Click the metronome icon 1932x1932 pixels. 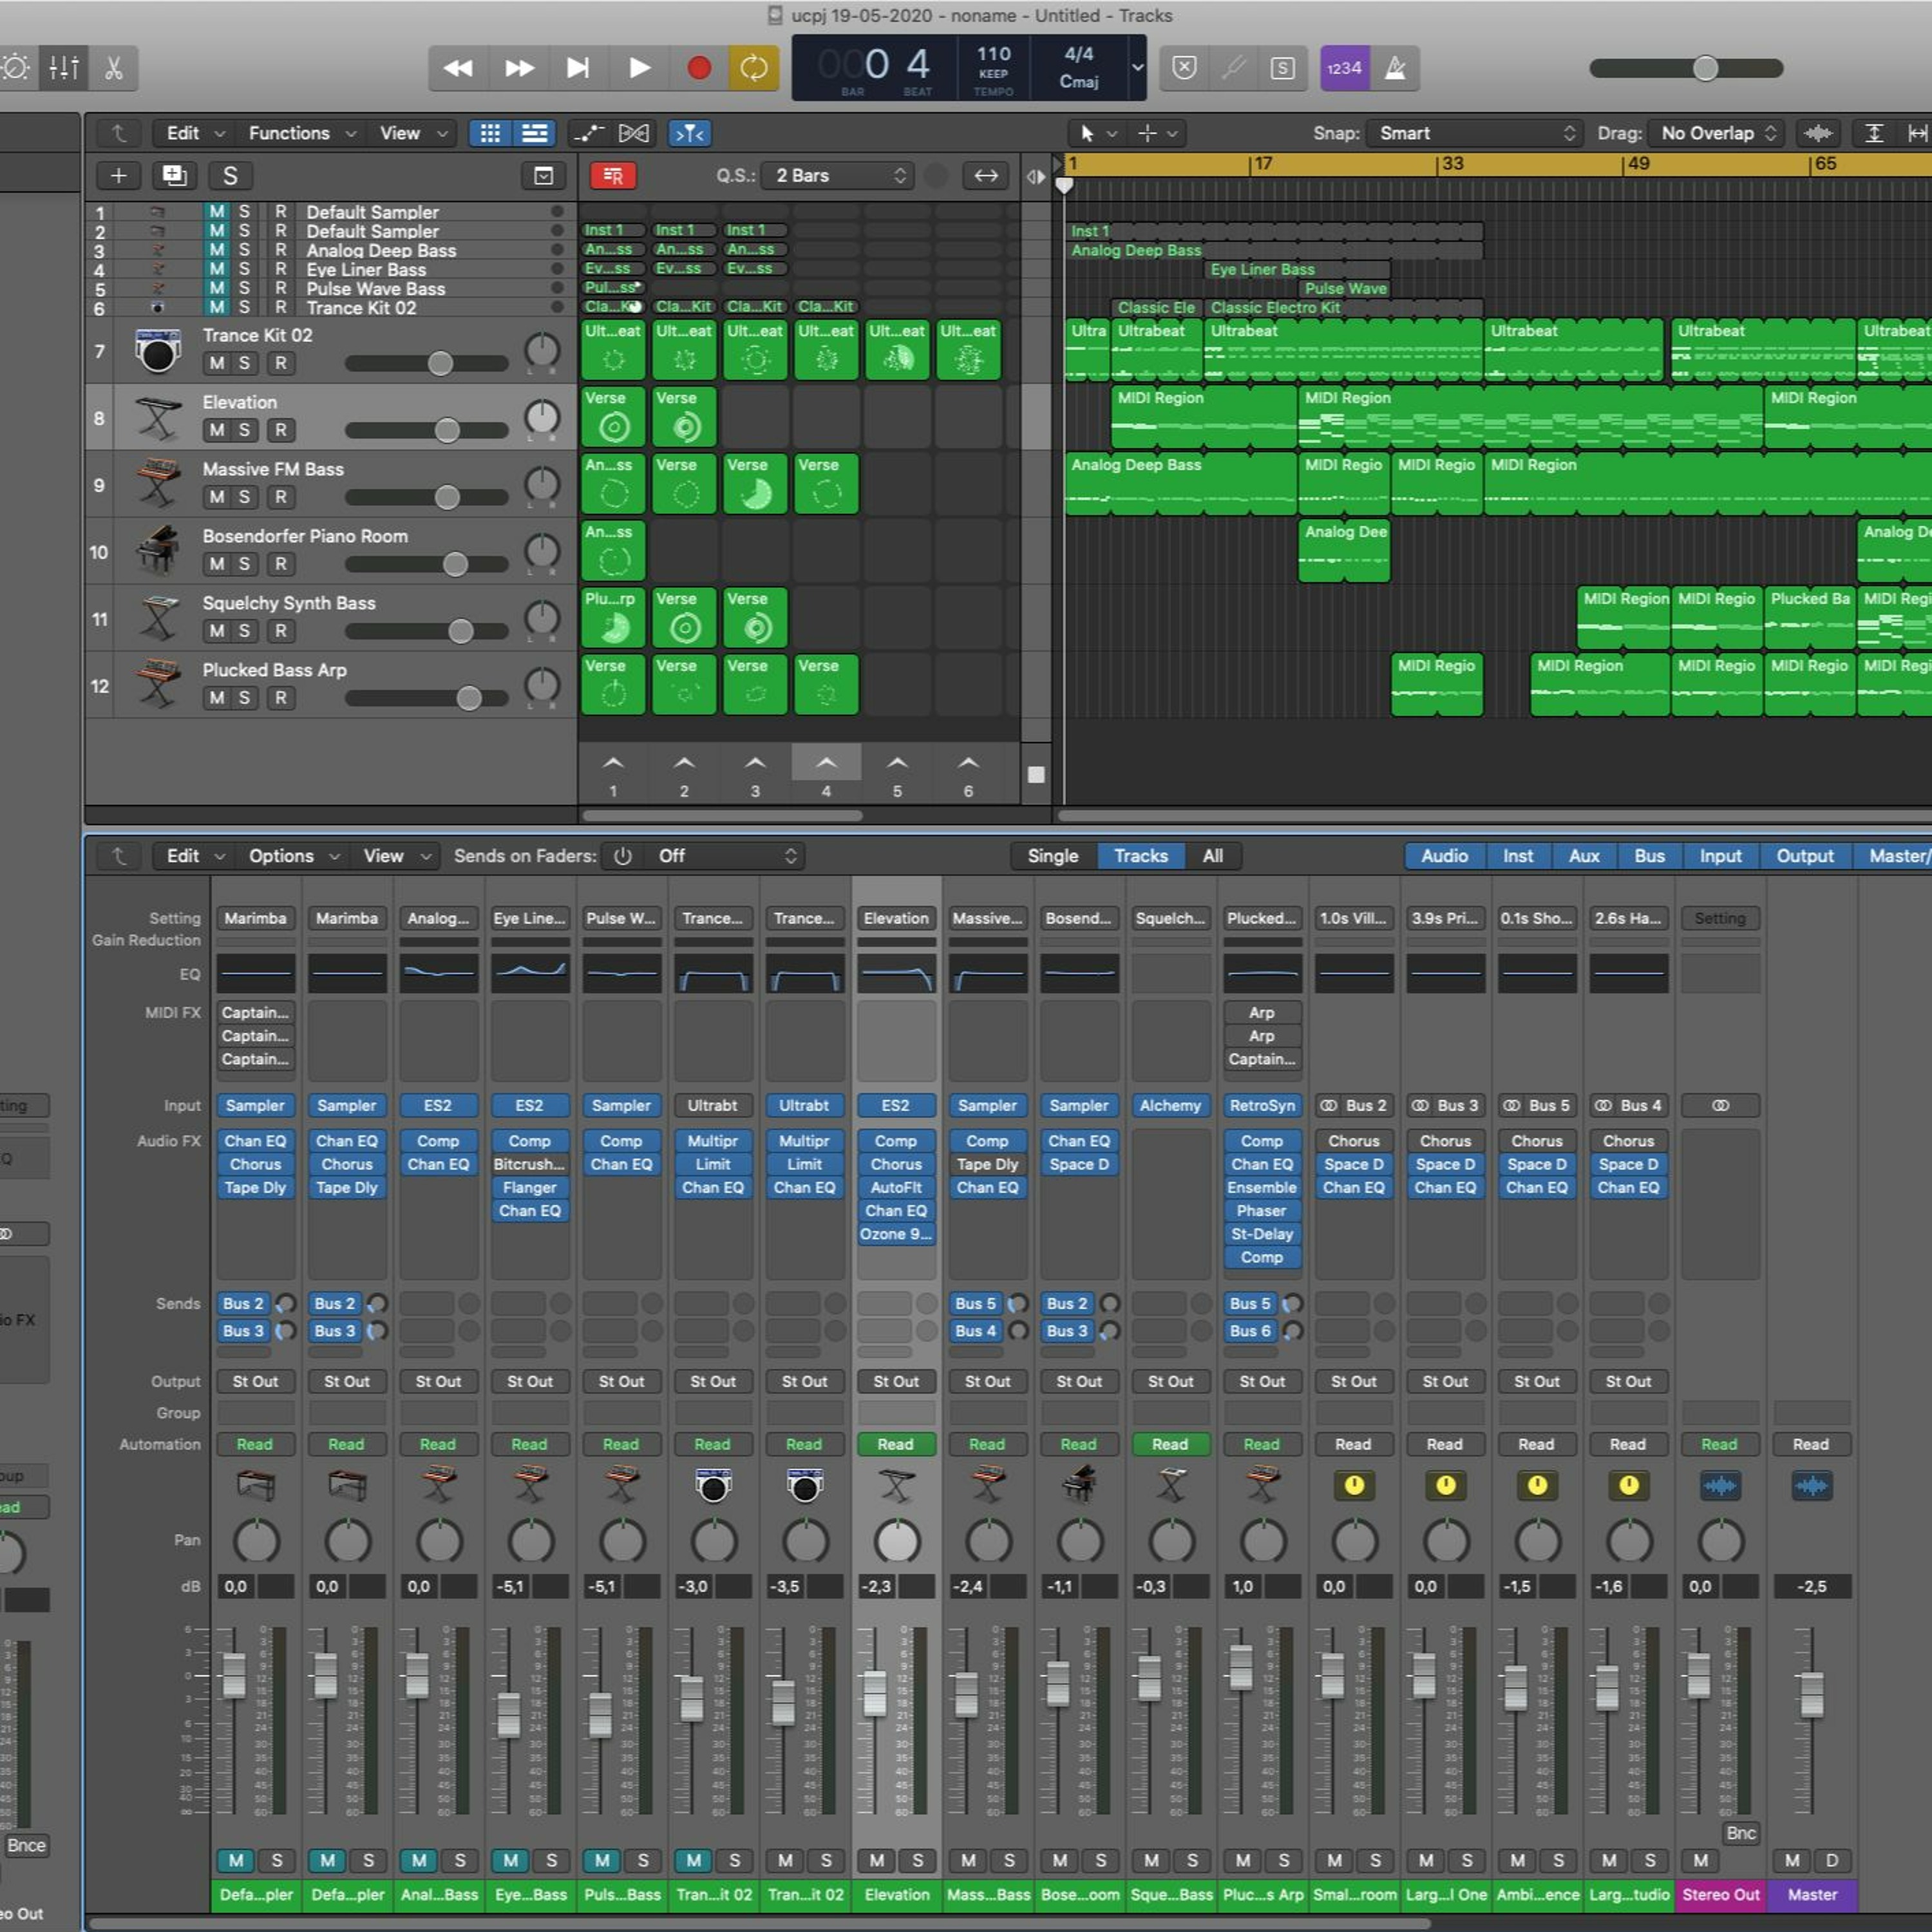(1395, 68)
